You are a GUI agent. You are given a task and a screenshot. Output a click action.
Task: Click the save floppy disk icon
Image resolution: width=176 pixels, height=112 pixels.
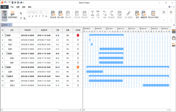[18, 2]
